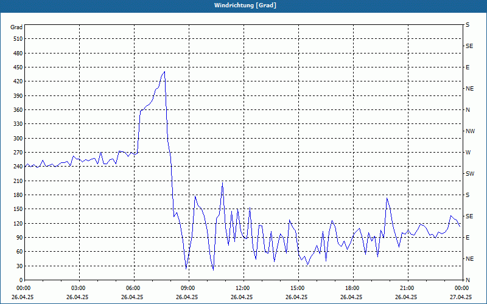This screenshot has height=304, width=487.
Task: Pick the 330 degree axis label
Action: click(x=18, y=124)
